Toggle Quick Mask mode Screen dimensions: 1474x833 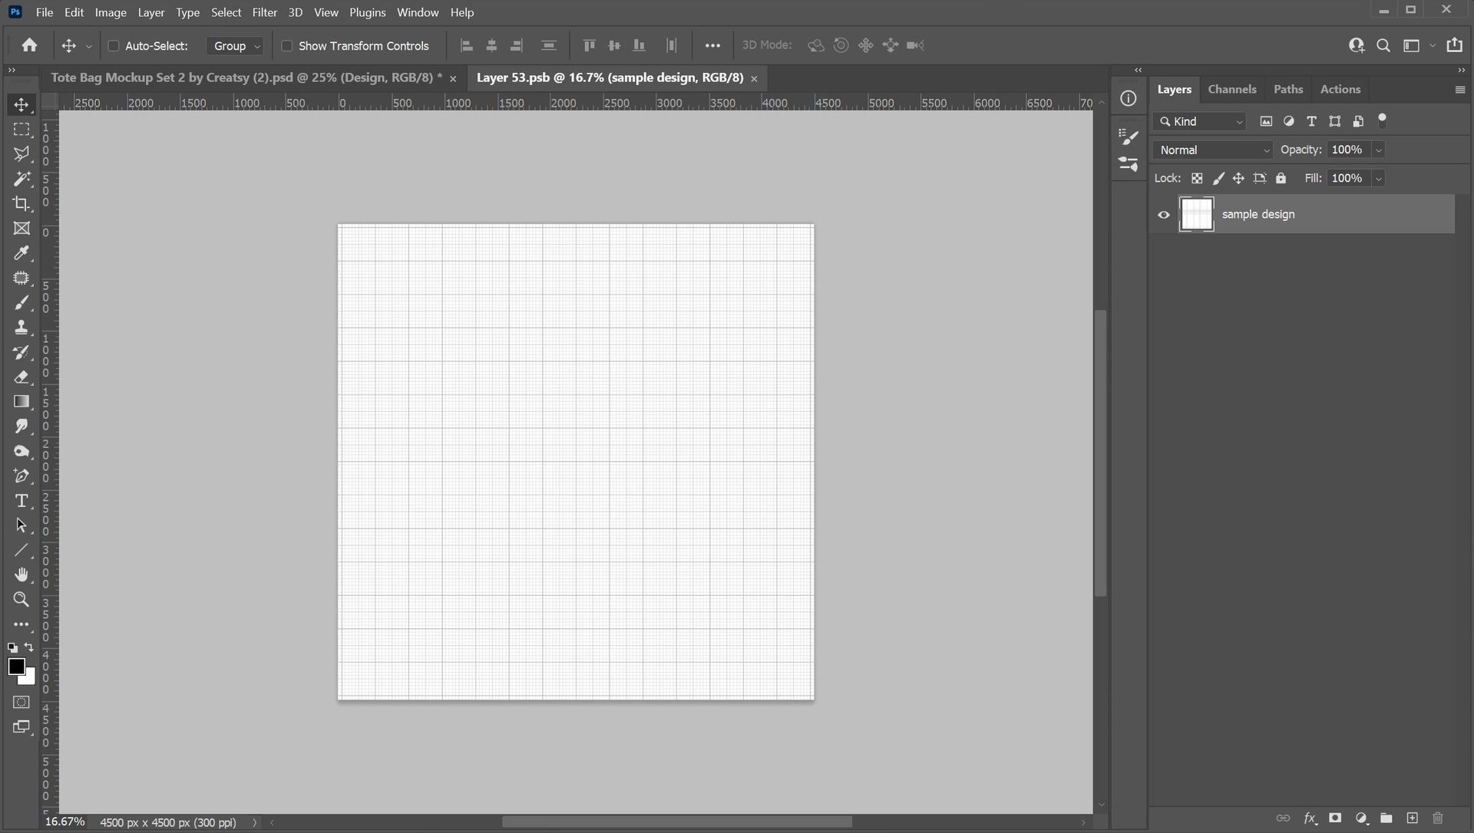tap(21, 702)
